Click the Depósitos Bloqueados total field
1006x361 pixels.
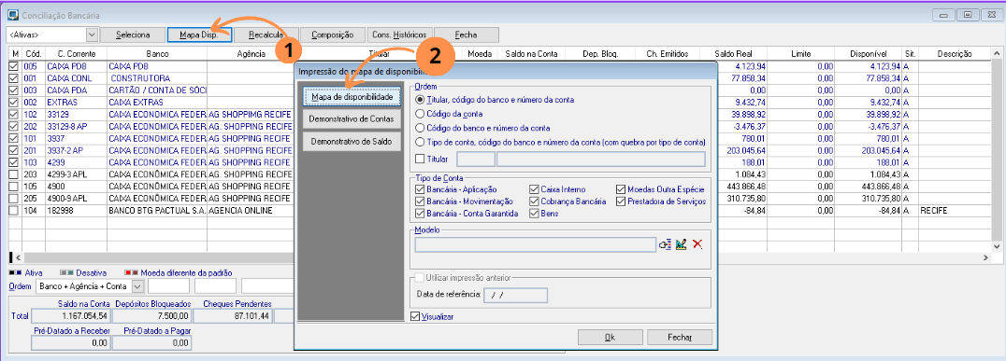tap(151, 315)
